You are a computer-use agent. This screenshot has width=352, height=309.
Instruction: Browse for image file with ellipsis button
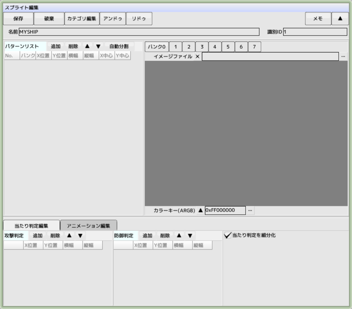343,56
